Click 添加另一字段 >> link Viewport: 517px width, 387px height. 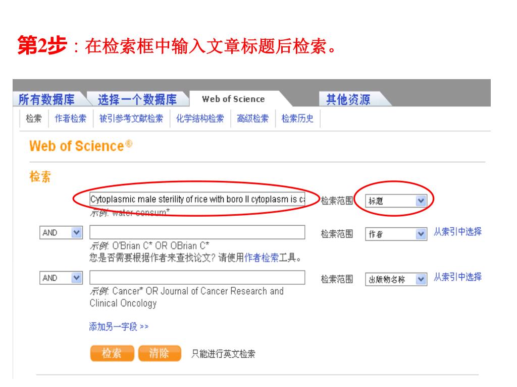pyautogui.click(x=119, y=327)
